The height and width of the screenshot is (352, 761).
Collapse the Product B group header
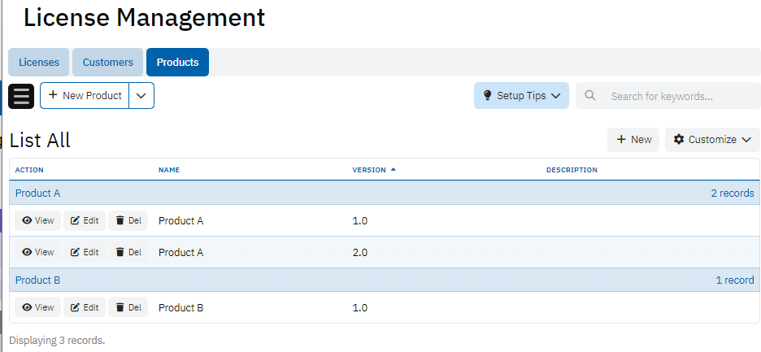[38, 280]
